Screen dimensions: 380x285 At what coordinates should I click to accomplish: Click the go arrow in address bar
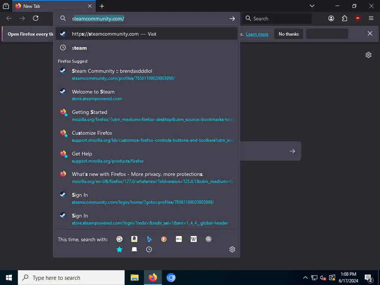coord(232,19)
